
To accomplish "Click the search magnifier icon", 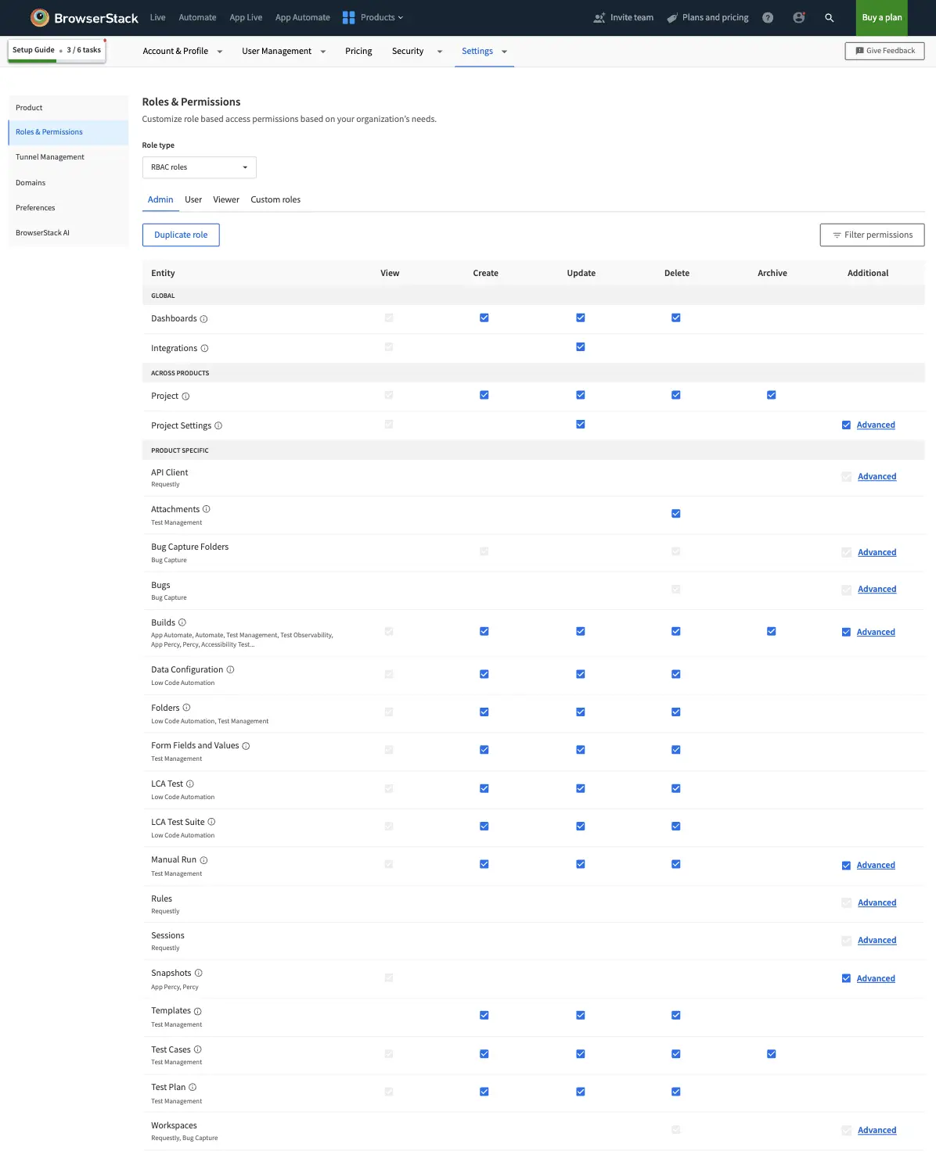I will [830, 17].
